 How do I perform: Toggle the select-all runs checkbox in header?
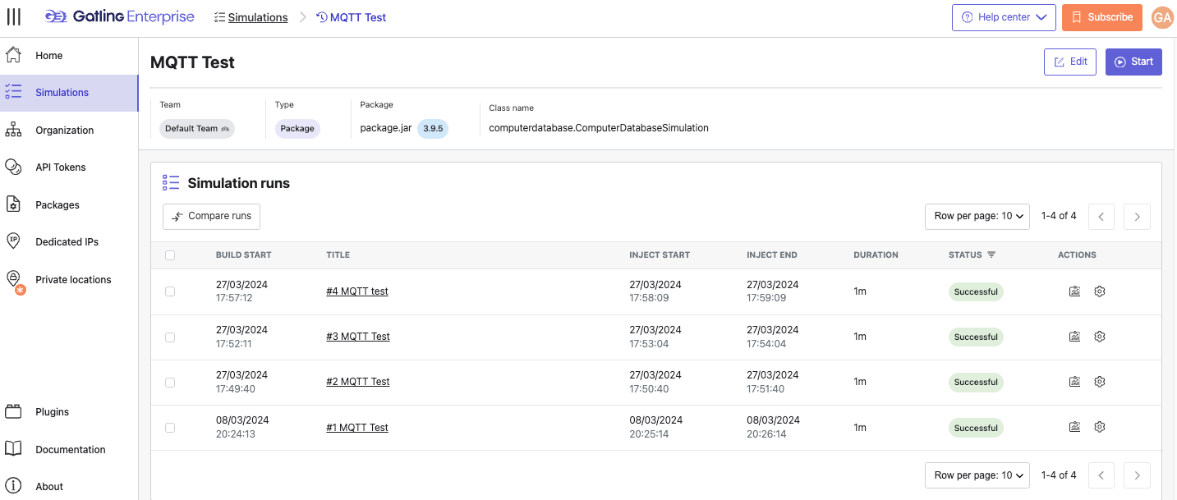point(170,255)
